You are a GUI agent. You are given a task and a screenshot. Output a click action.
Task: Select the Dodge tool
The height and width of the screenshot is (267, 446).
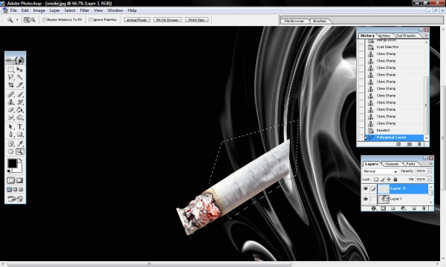pos(19,117)
